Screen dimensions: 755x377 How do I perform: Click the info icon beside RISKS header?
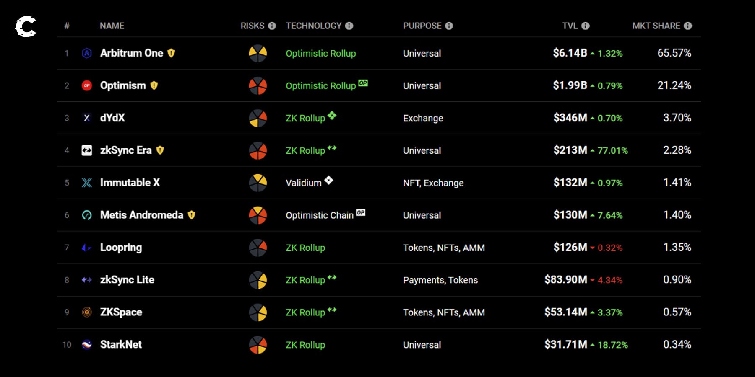click(272, 26)
